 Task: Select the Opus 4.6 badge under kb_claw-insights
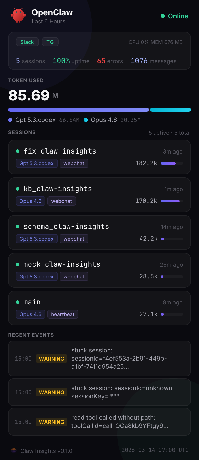30,201
